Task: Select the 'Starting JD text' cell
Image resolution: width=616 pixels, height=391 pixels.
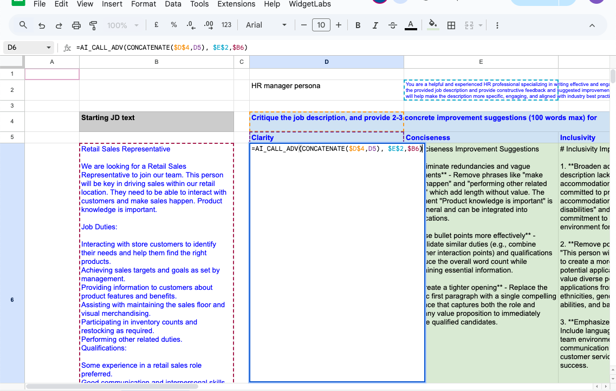Action: click(x=157, y=122)
